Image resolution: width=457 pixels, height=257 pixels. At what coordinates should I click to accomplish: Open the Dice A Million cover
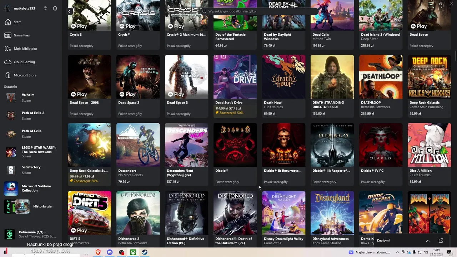(429, 145)
